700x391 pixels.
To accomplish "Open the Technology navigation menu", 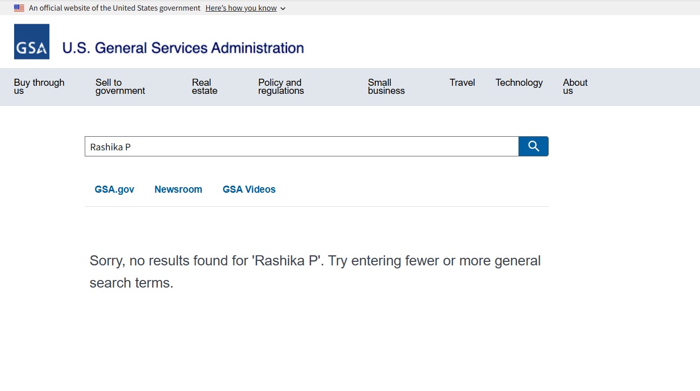I will pyautogui.click(x=519, y=83).
